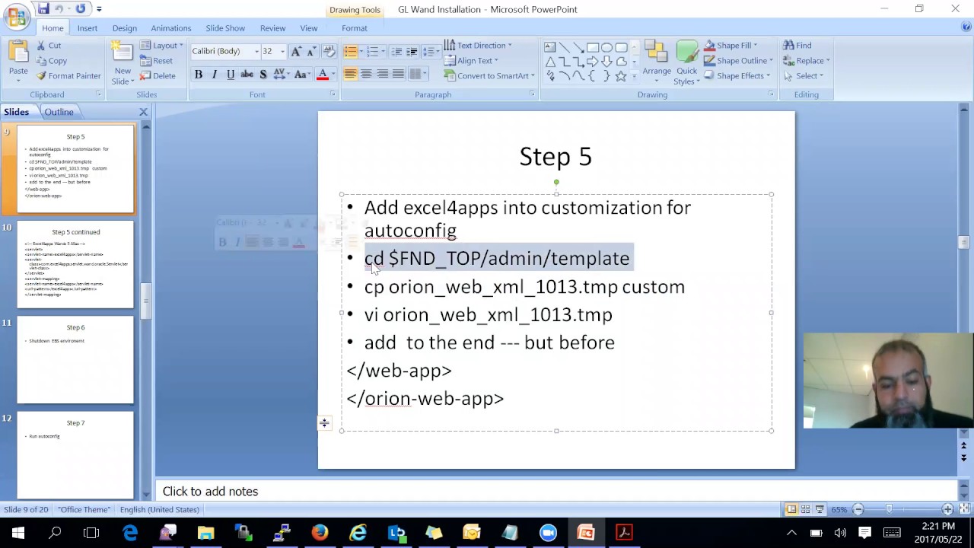Image resolution: width=974 pixels, height=548 pixels.
Task: Open the Format drawing tools tab
Action: click(x=355, y=28)
